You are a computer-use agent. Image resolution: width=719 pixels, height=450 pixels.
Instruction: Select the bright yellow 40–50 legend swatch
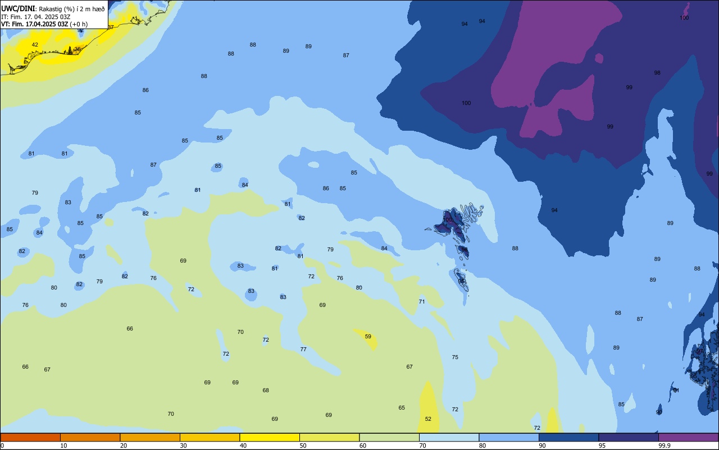(x=270, y=437)
